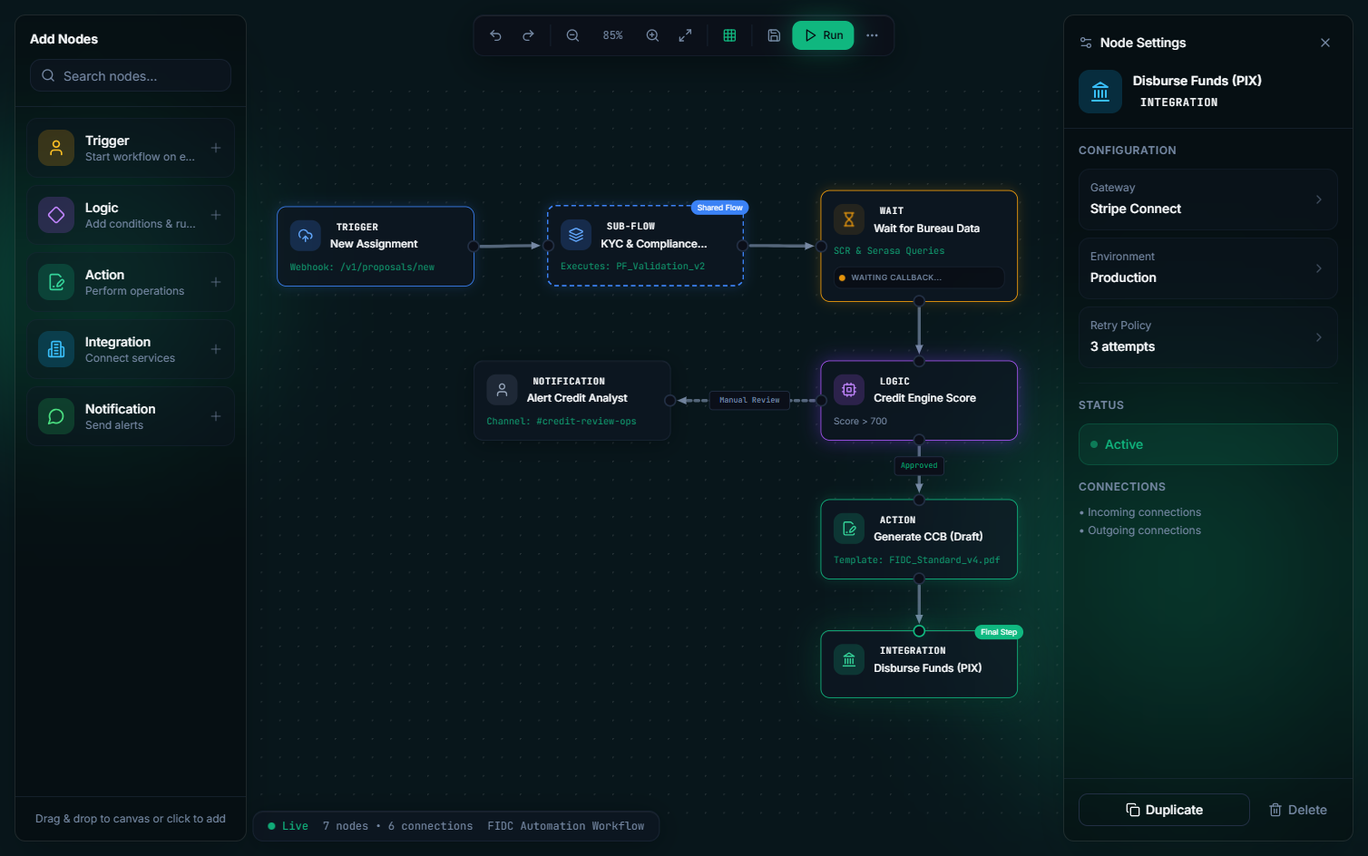Undo the last canvas action
This screenshot has width=1368, height=856.
495,35
